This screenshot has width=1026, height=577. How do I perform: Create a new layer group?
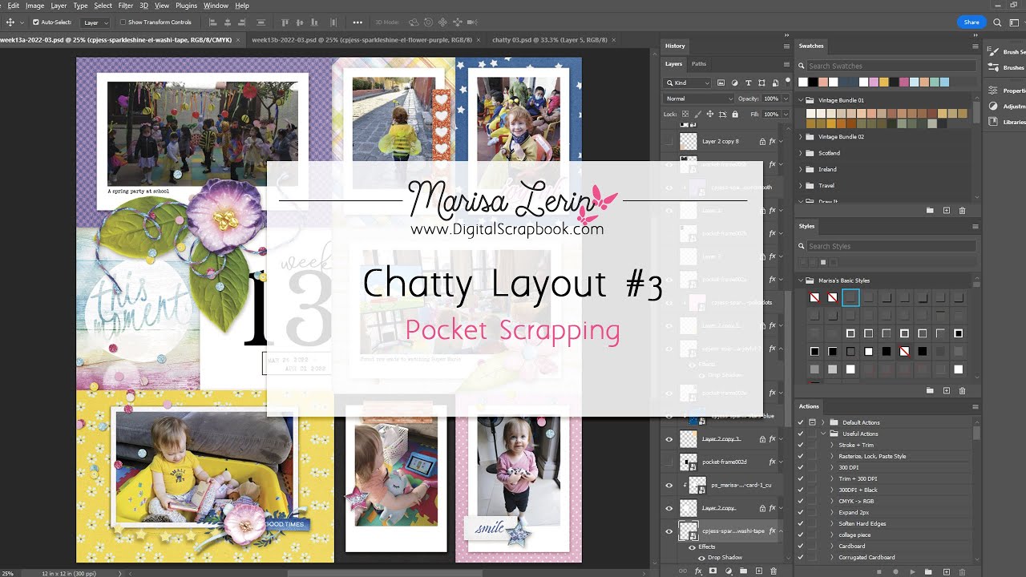[743, 571]
